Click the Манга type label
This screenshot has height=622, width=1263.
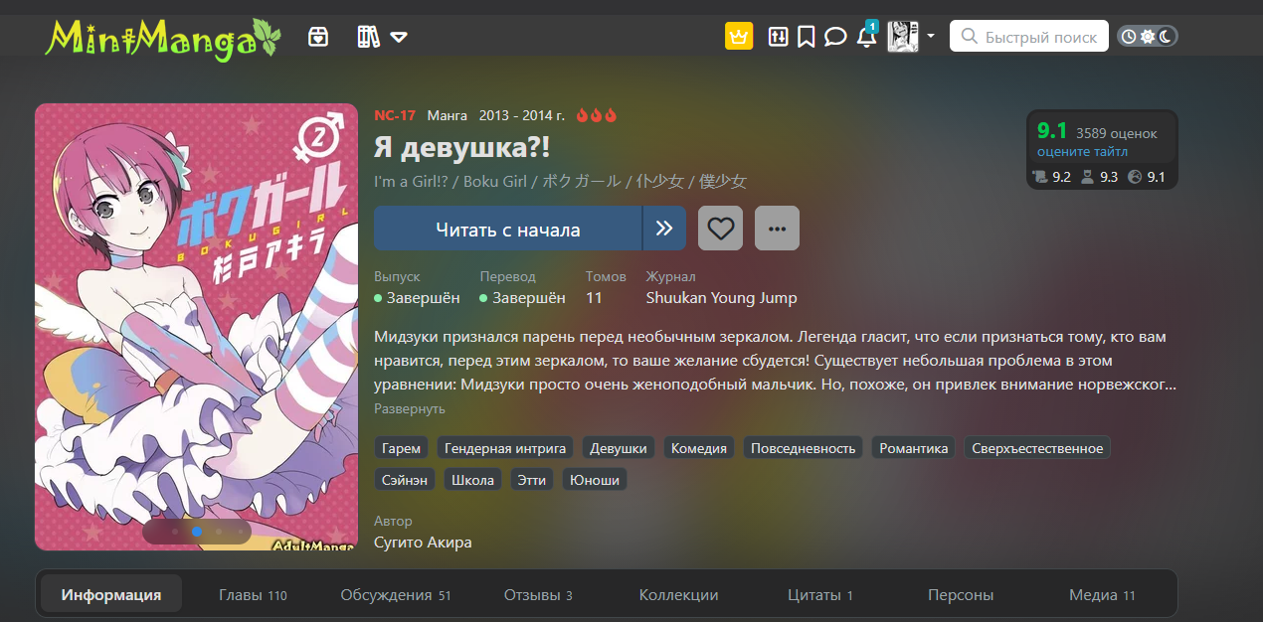coord(448,115)
